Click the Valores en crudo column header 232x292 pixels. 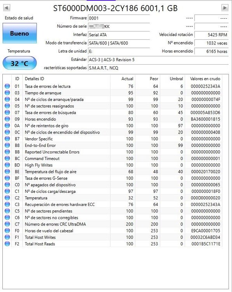(x=204, y=79)
